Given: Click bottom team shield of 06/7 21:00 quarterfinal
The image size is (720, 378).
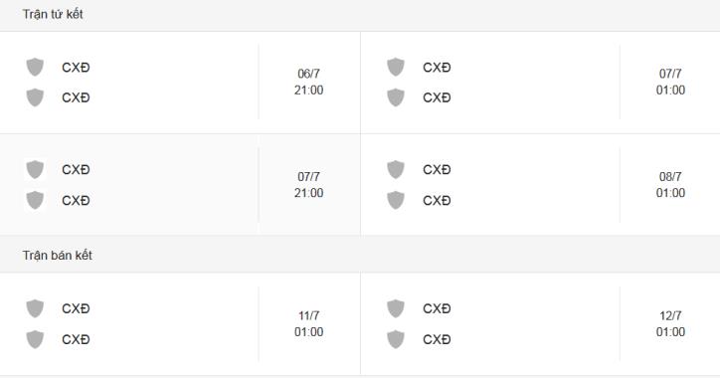Looking at the screenshot, I should pyautogui.click(x=35, y=97).
